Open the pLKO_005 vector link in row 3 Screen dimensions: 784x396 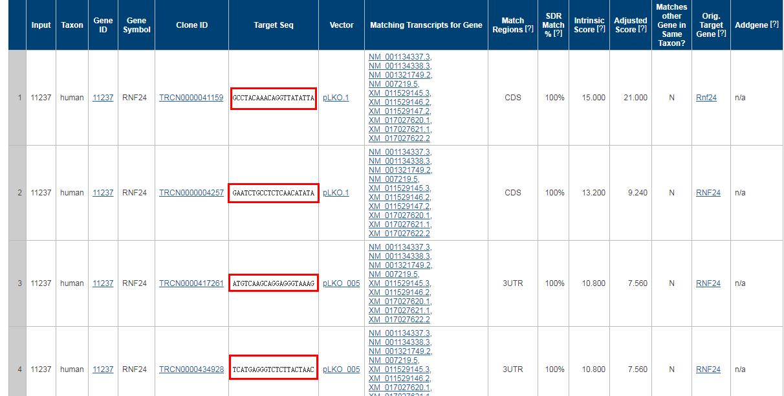[341, 283]
